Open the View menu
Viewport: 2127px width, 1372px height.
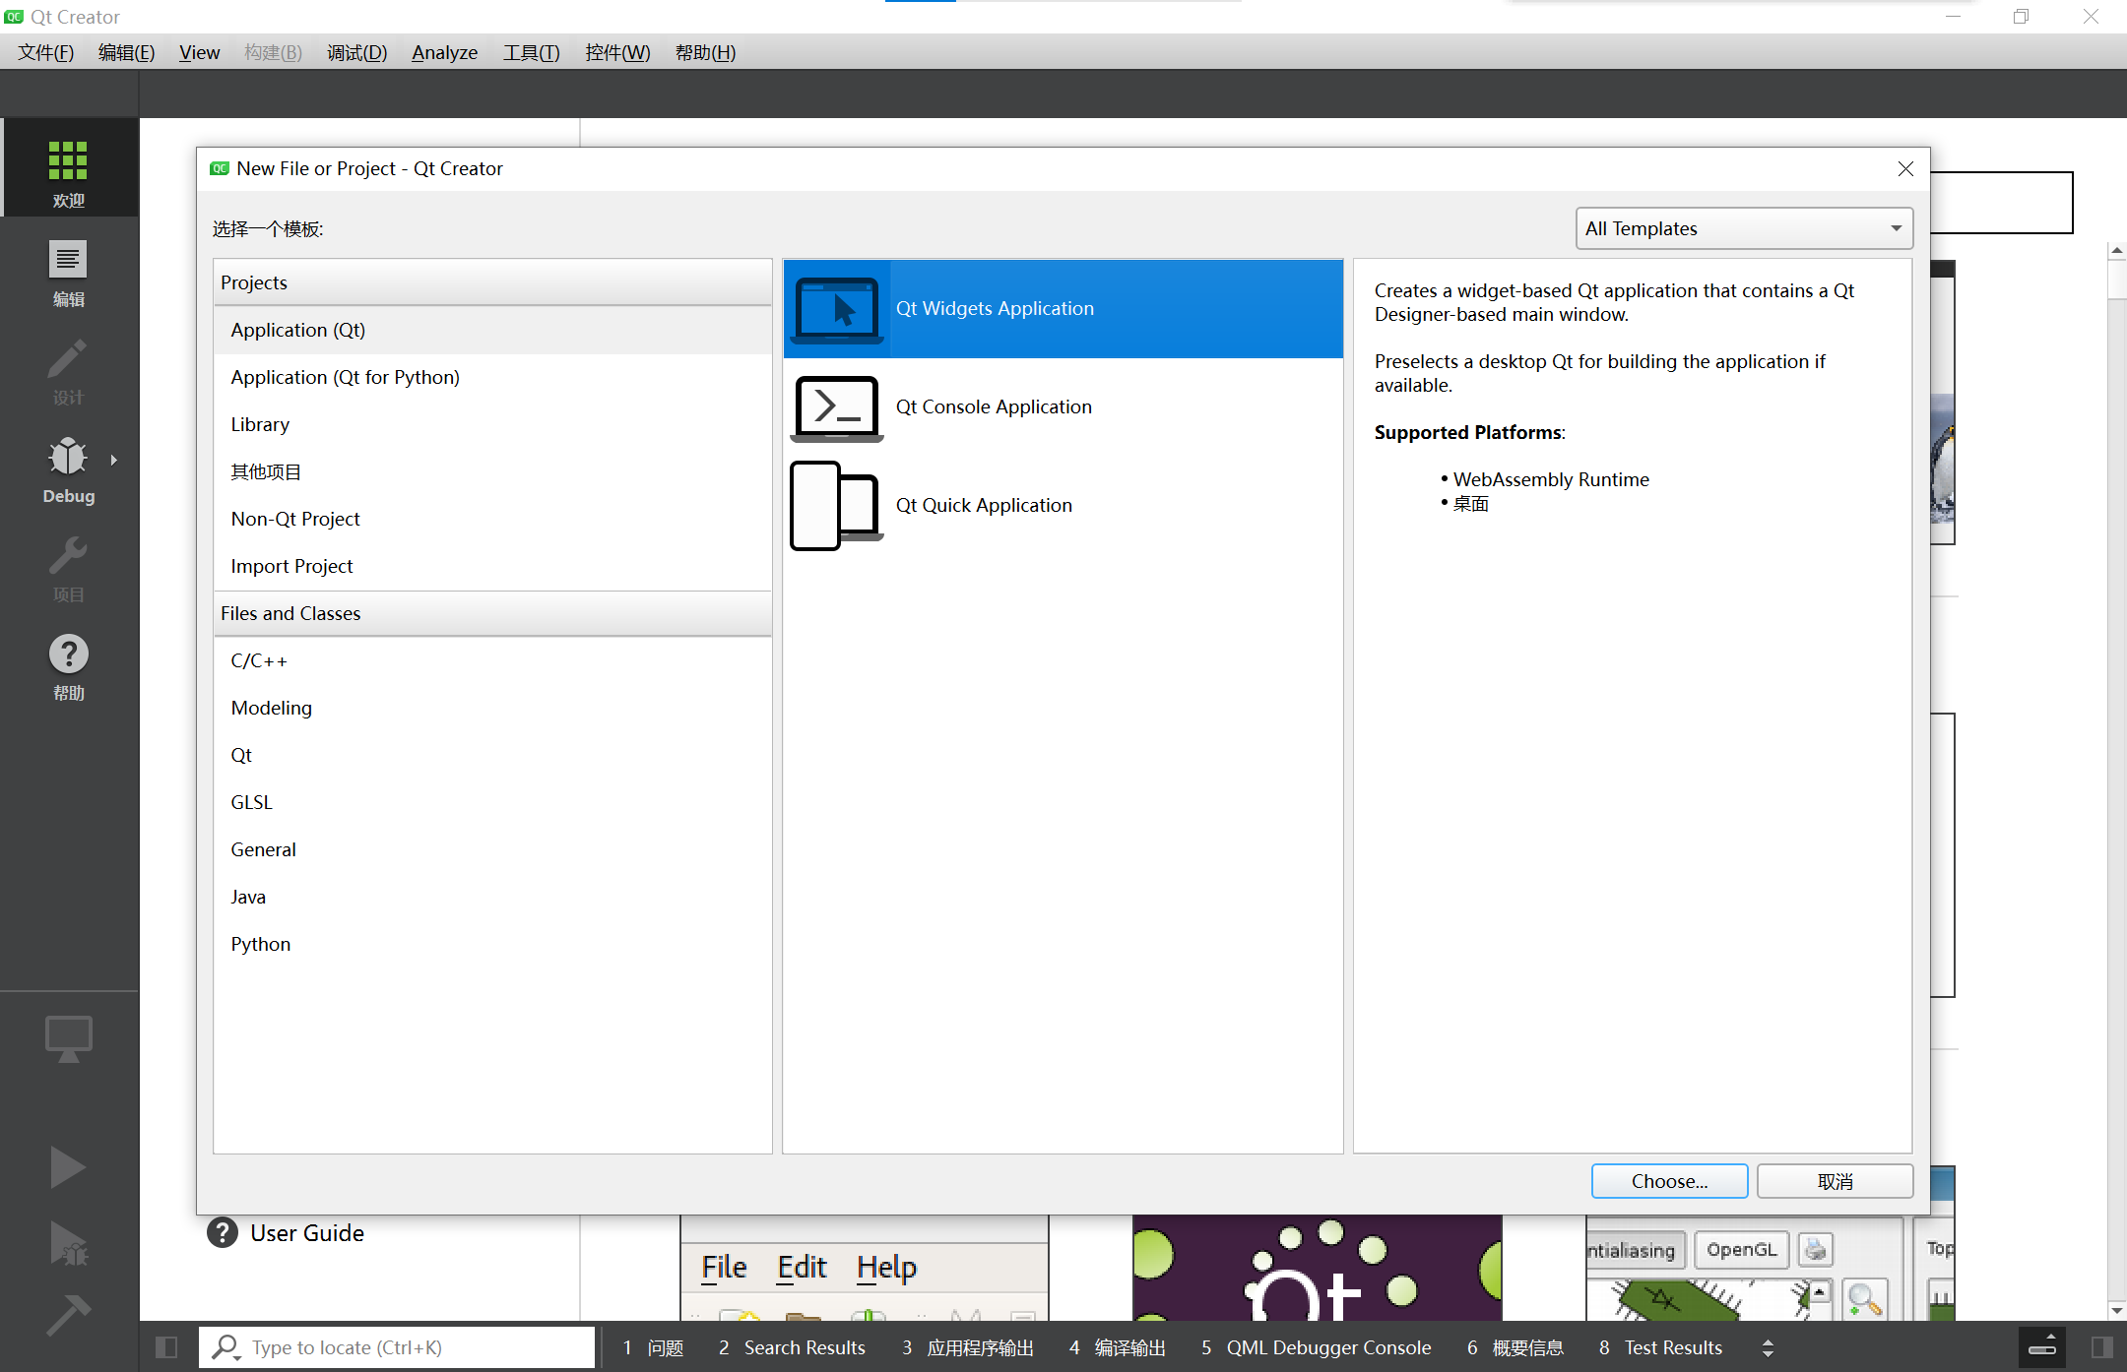click(199, 52)
